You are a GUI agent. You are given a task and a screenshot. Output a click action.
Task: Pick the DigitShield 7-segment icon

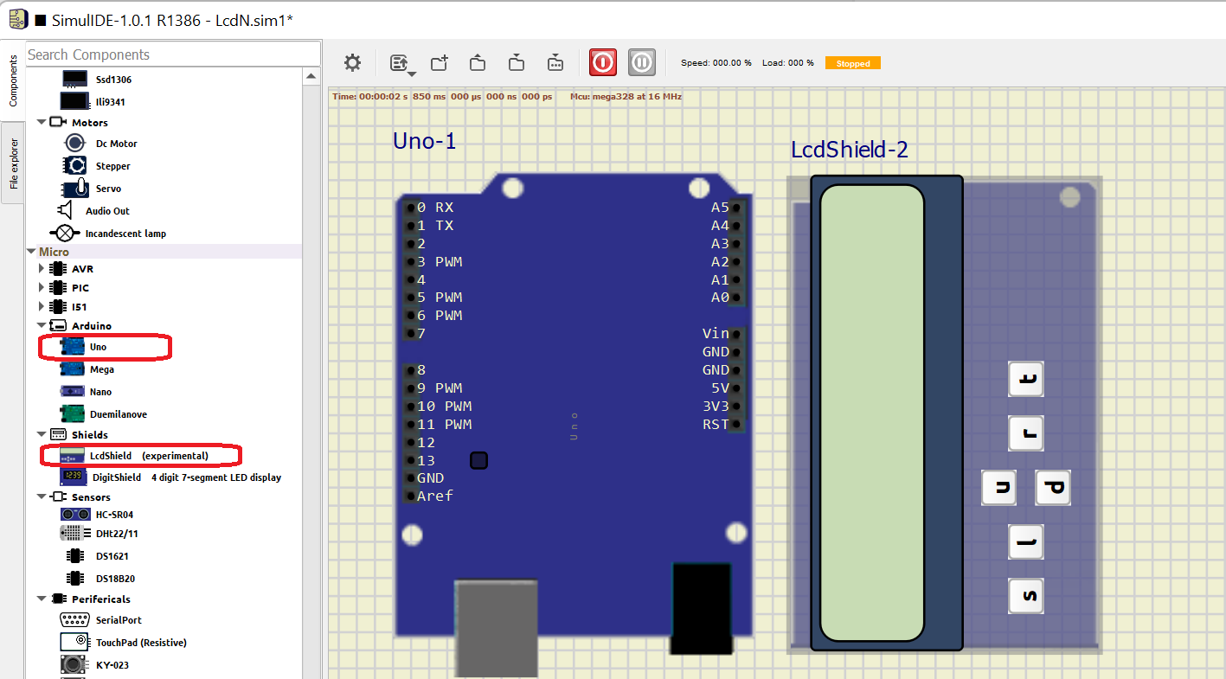pos(73,477)
